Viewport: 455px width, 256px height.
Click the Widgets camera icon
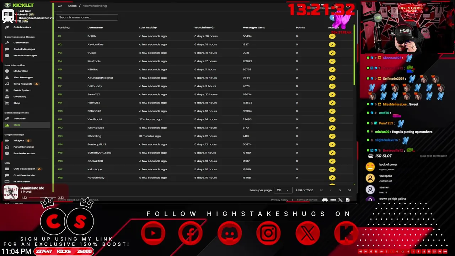point(7,140)
